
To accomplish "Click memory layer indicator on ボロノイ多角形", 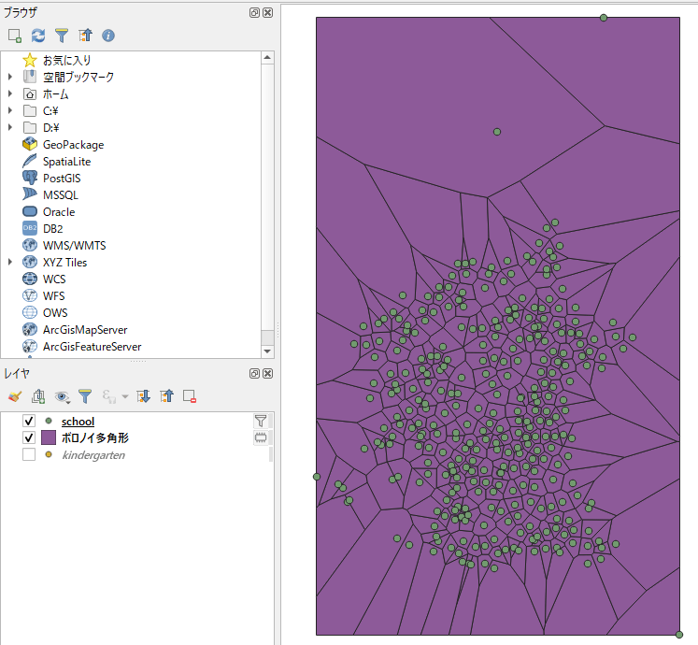I will point(261,437).
